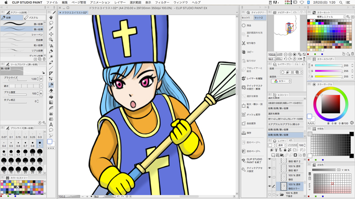Toggle lock checkbox on 僧侶 layer
The height and width of the screenshot is (199, 355).
point(274,177)
